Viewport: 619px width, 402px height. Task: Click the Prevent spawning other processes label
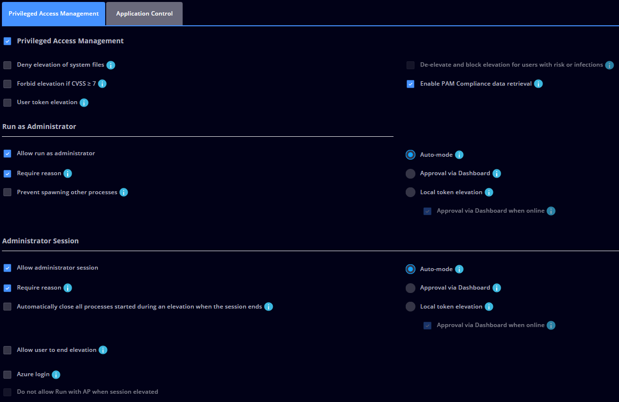coord(67,192)
